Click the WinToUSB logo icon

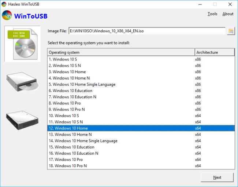tap(7, 16)
